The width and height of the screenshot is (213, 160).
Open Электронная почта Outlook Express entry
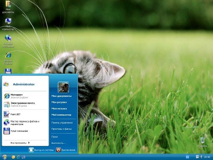25,105
